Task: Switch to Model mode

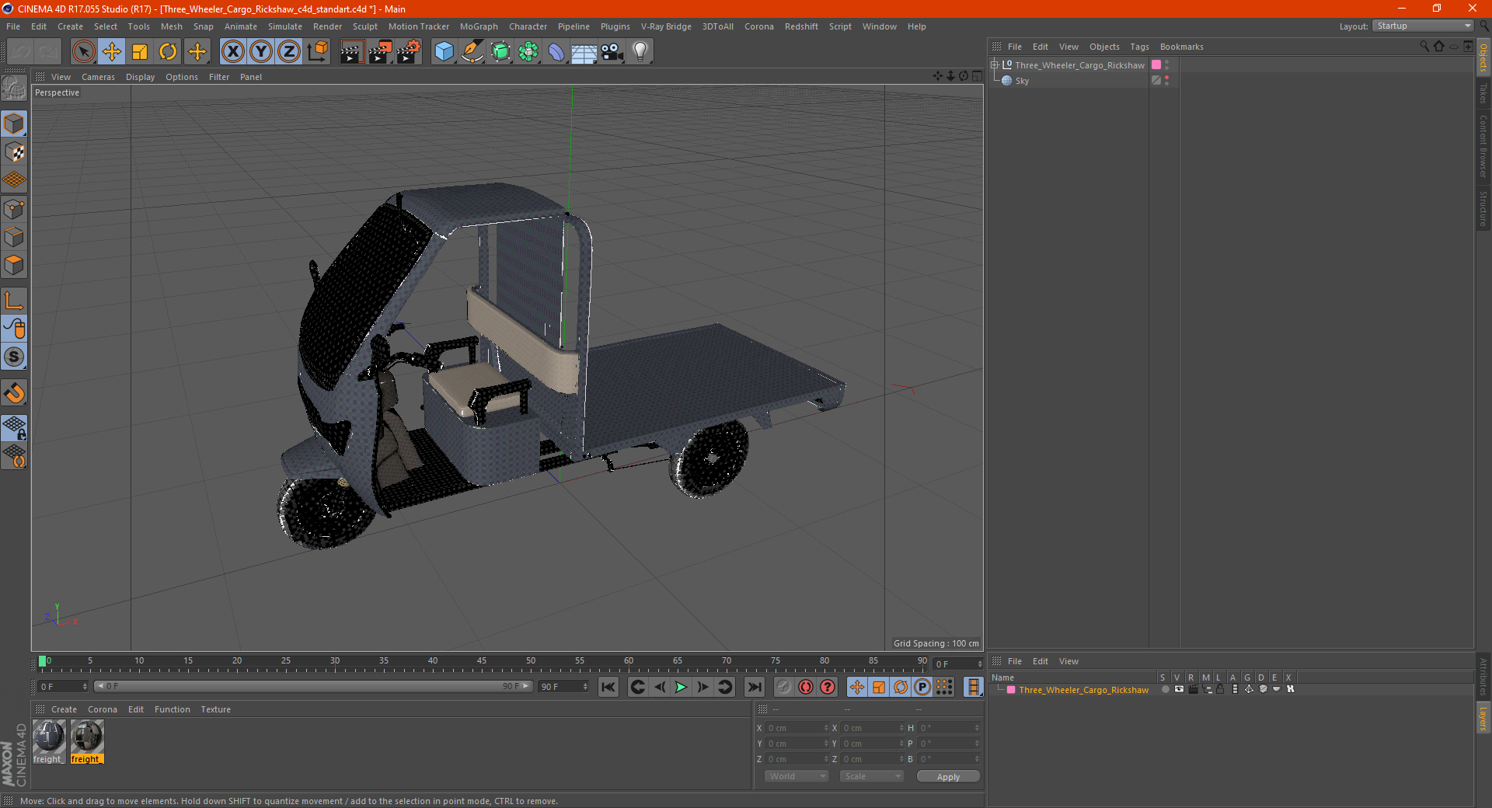Action: pyautogui.click(x=14, y=124)
